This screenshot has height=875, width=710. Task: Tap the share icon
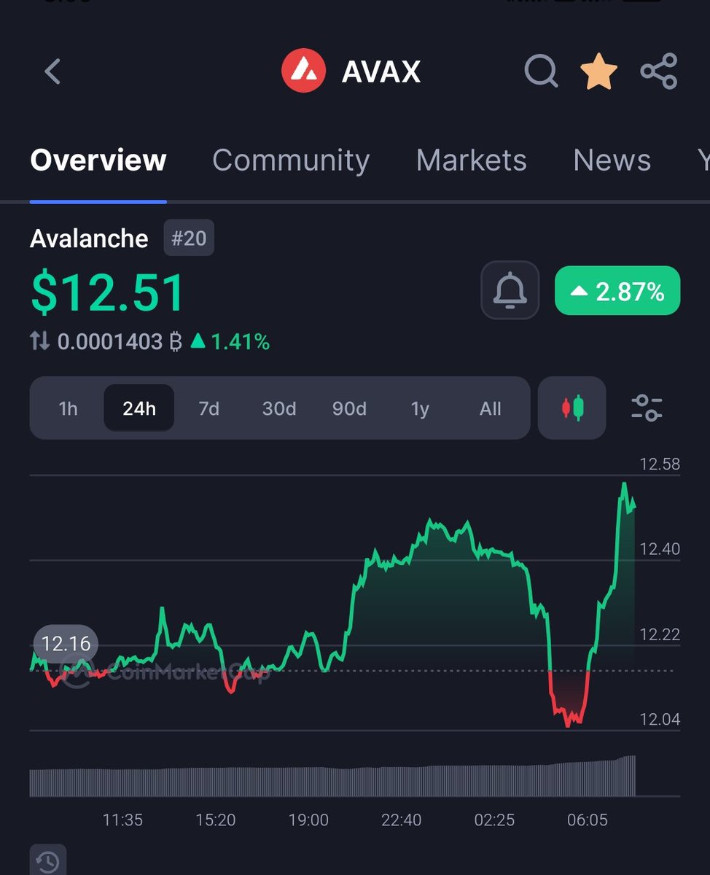[x=659, y=71]
